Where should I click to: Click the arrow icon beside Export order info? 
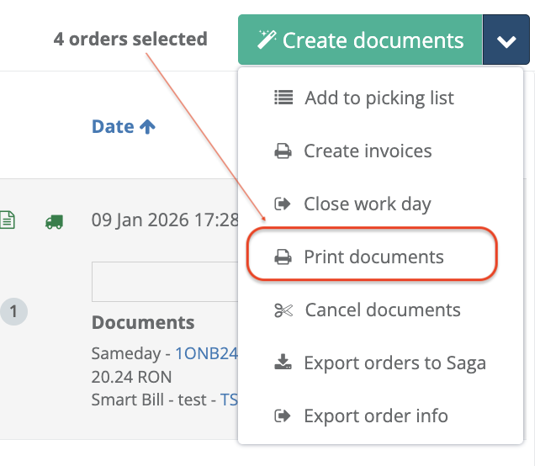pyautogui.click(x=283, y=416)
